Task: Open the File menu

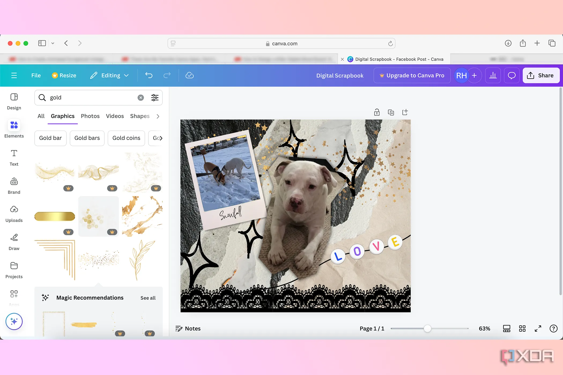Action: (36, 76)
